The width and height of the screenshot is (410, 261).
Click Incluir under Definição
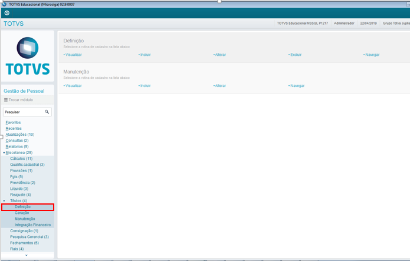(x=145, y=55)
